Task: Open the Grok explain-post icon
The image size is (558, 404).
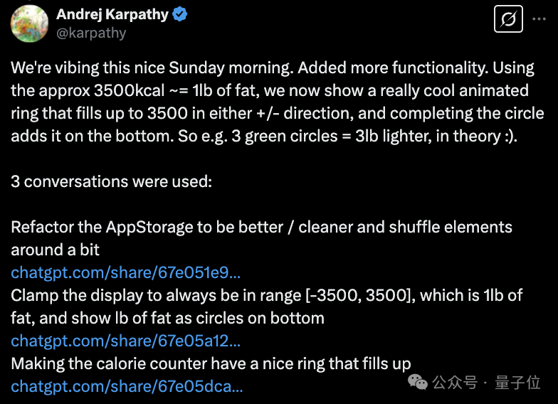Action: (x=508, y=18)
